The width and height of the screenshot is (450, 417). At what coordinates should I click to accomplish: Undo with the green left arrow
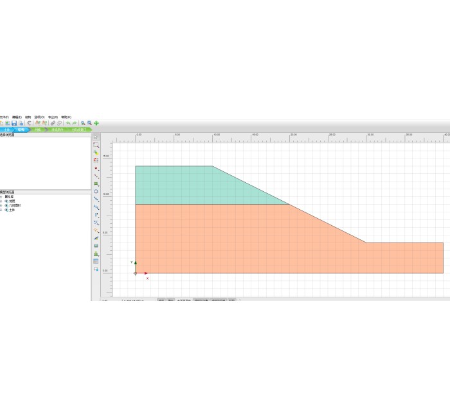tap(68, 123)
